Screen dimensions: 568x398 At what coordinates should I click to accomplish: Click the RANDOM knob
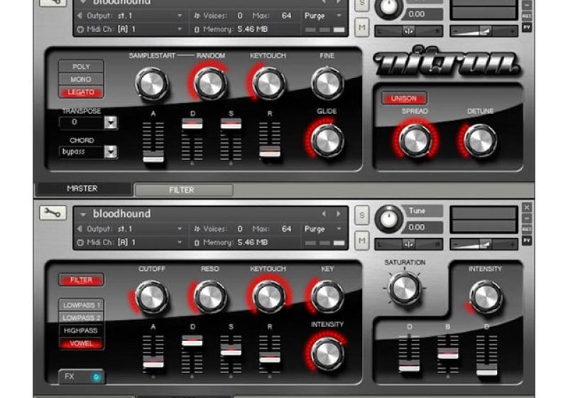[x=210, y=84]
